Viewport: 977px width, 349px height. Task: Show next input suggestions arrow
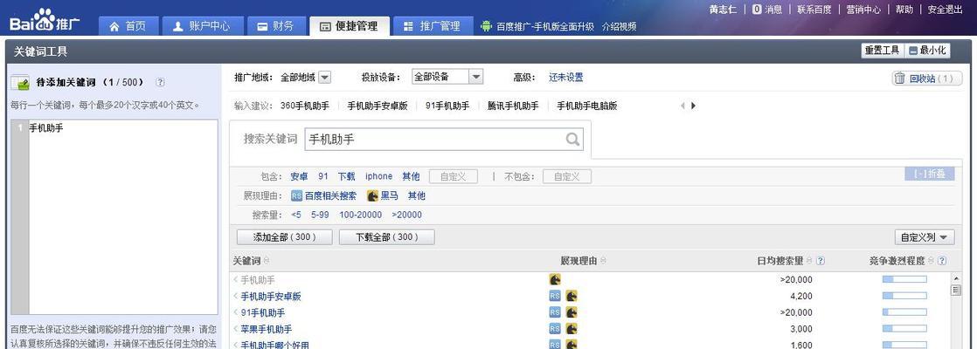(x=694, y=106)
